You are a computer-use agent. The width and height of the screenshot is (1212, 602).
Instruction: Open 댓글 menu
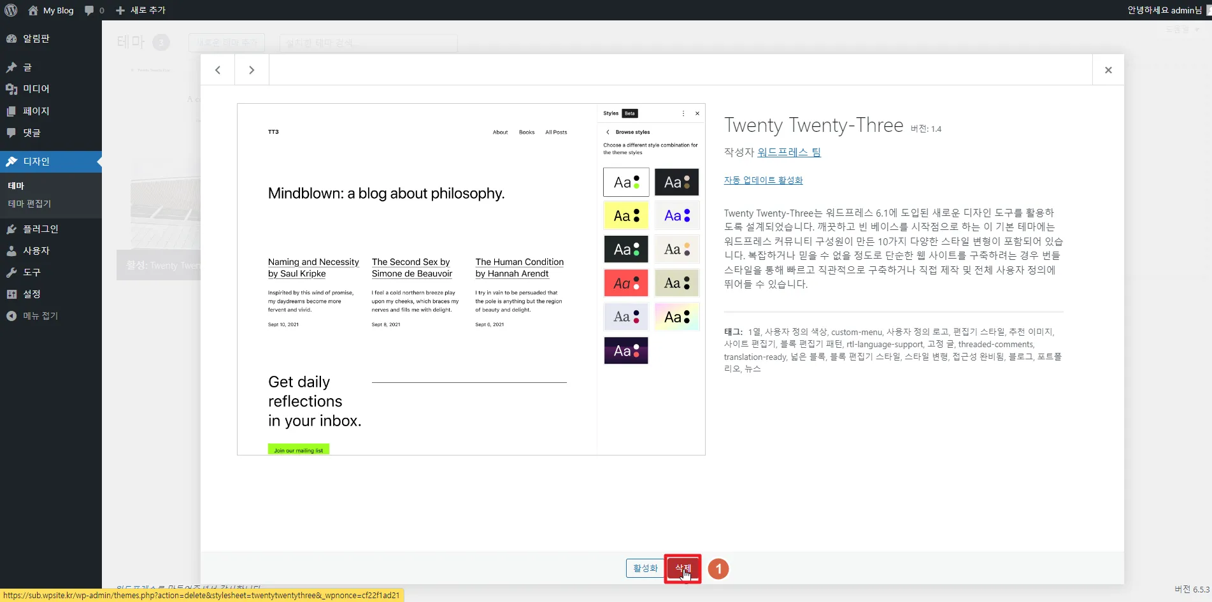(x=51, y=133)
